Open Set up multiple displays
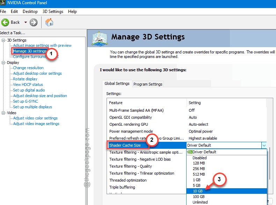Image resolution: width=276 pixels, height=205 pixels. click(32, 107)
